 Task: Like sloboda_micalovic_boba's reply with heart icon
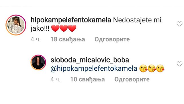click(179, 64)
